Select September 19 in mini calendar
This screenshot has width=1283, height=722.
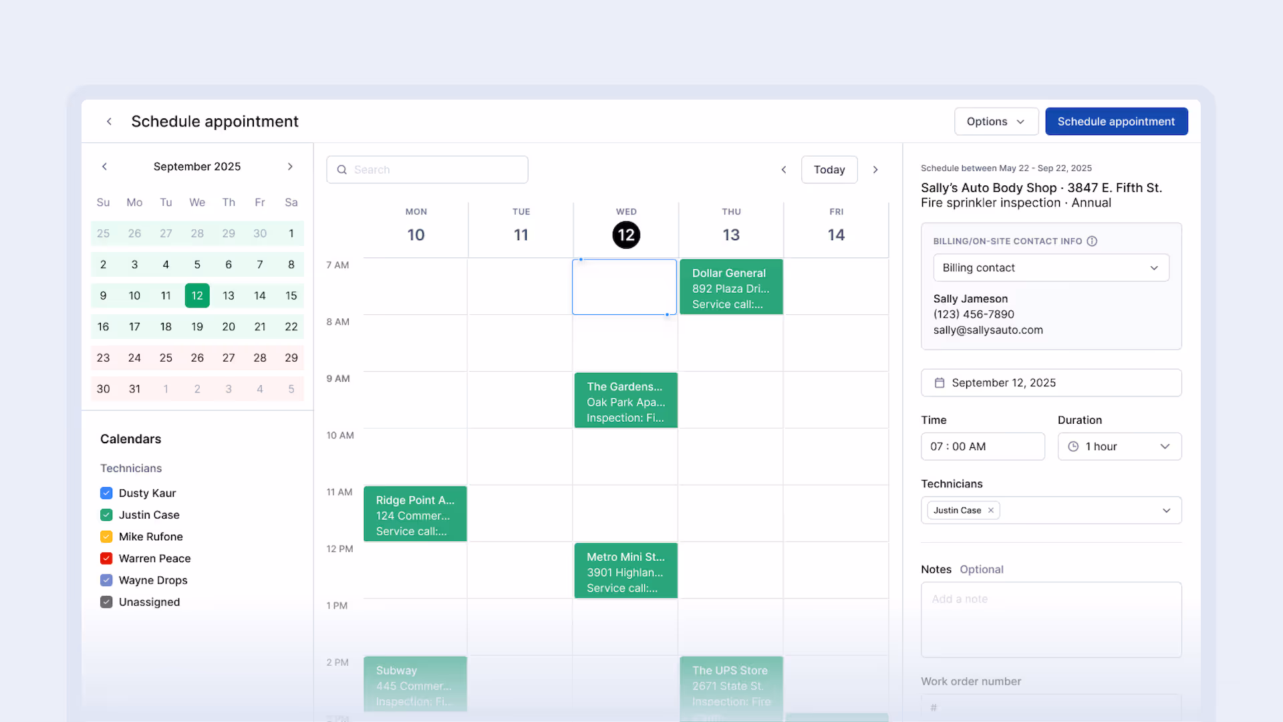click(x=197, y=327)
